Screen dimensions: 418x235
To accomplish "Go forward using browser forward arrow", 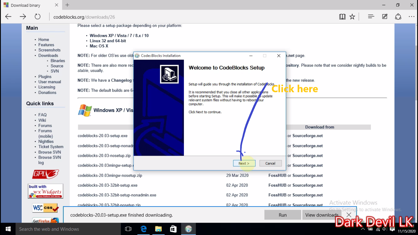I will pyautogui.click(x=23, y=17).
